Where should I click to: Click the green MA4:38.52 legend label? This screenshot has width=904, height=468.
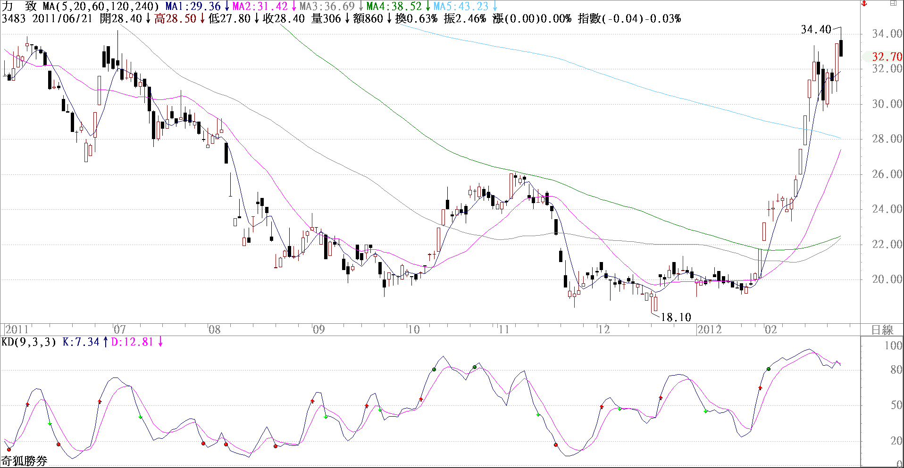click(394, 6)
